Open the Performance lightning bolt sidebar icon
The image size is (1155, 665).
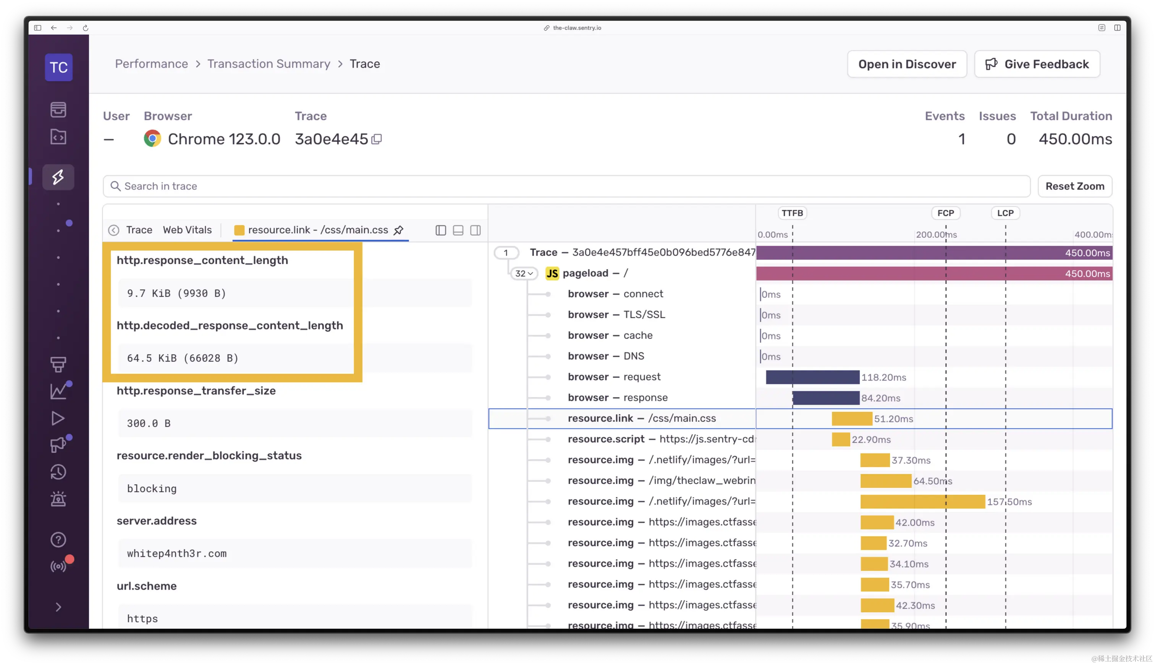(x=58, y=177)
